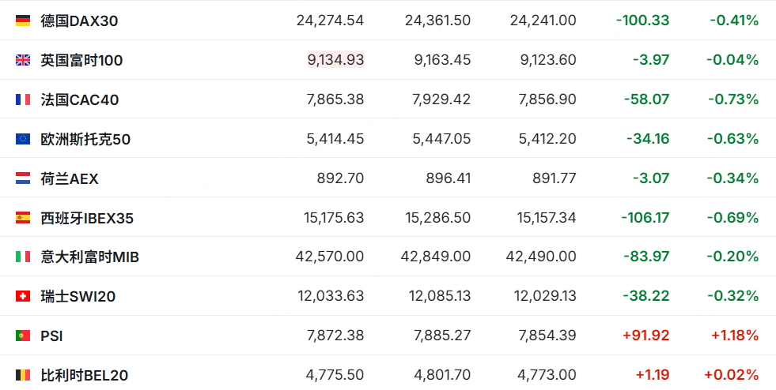Open the 瑞士SWI20 index link

point(78,296)
